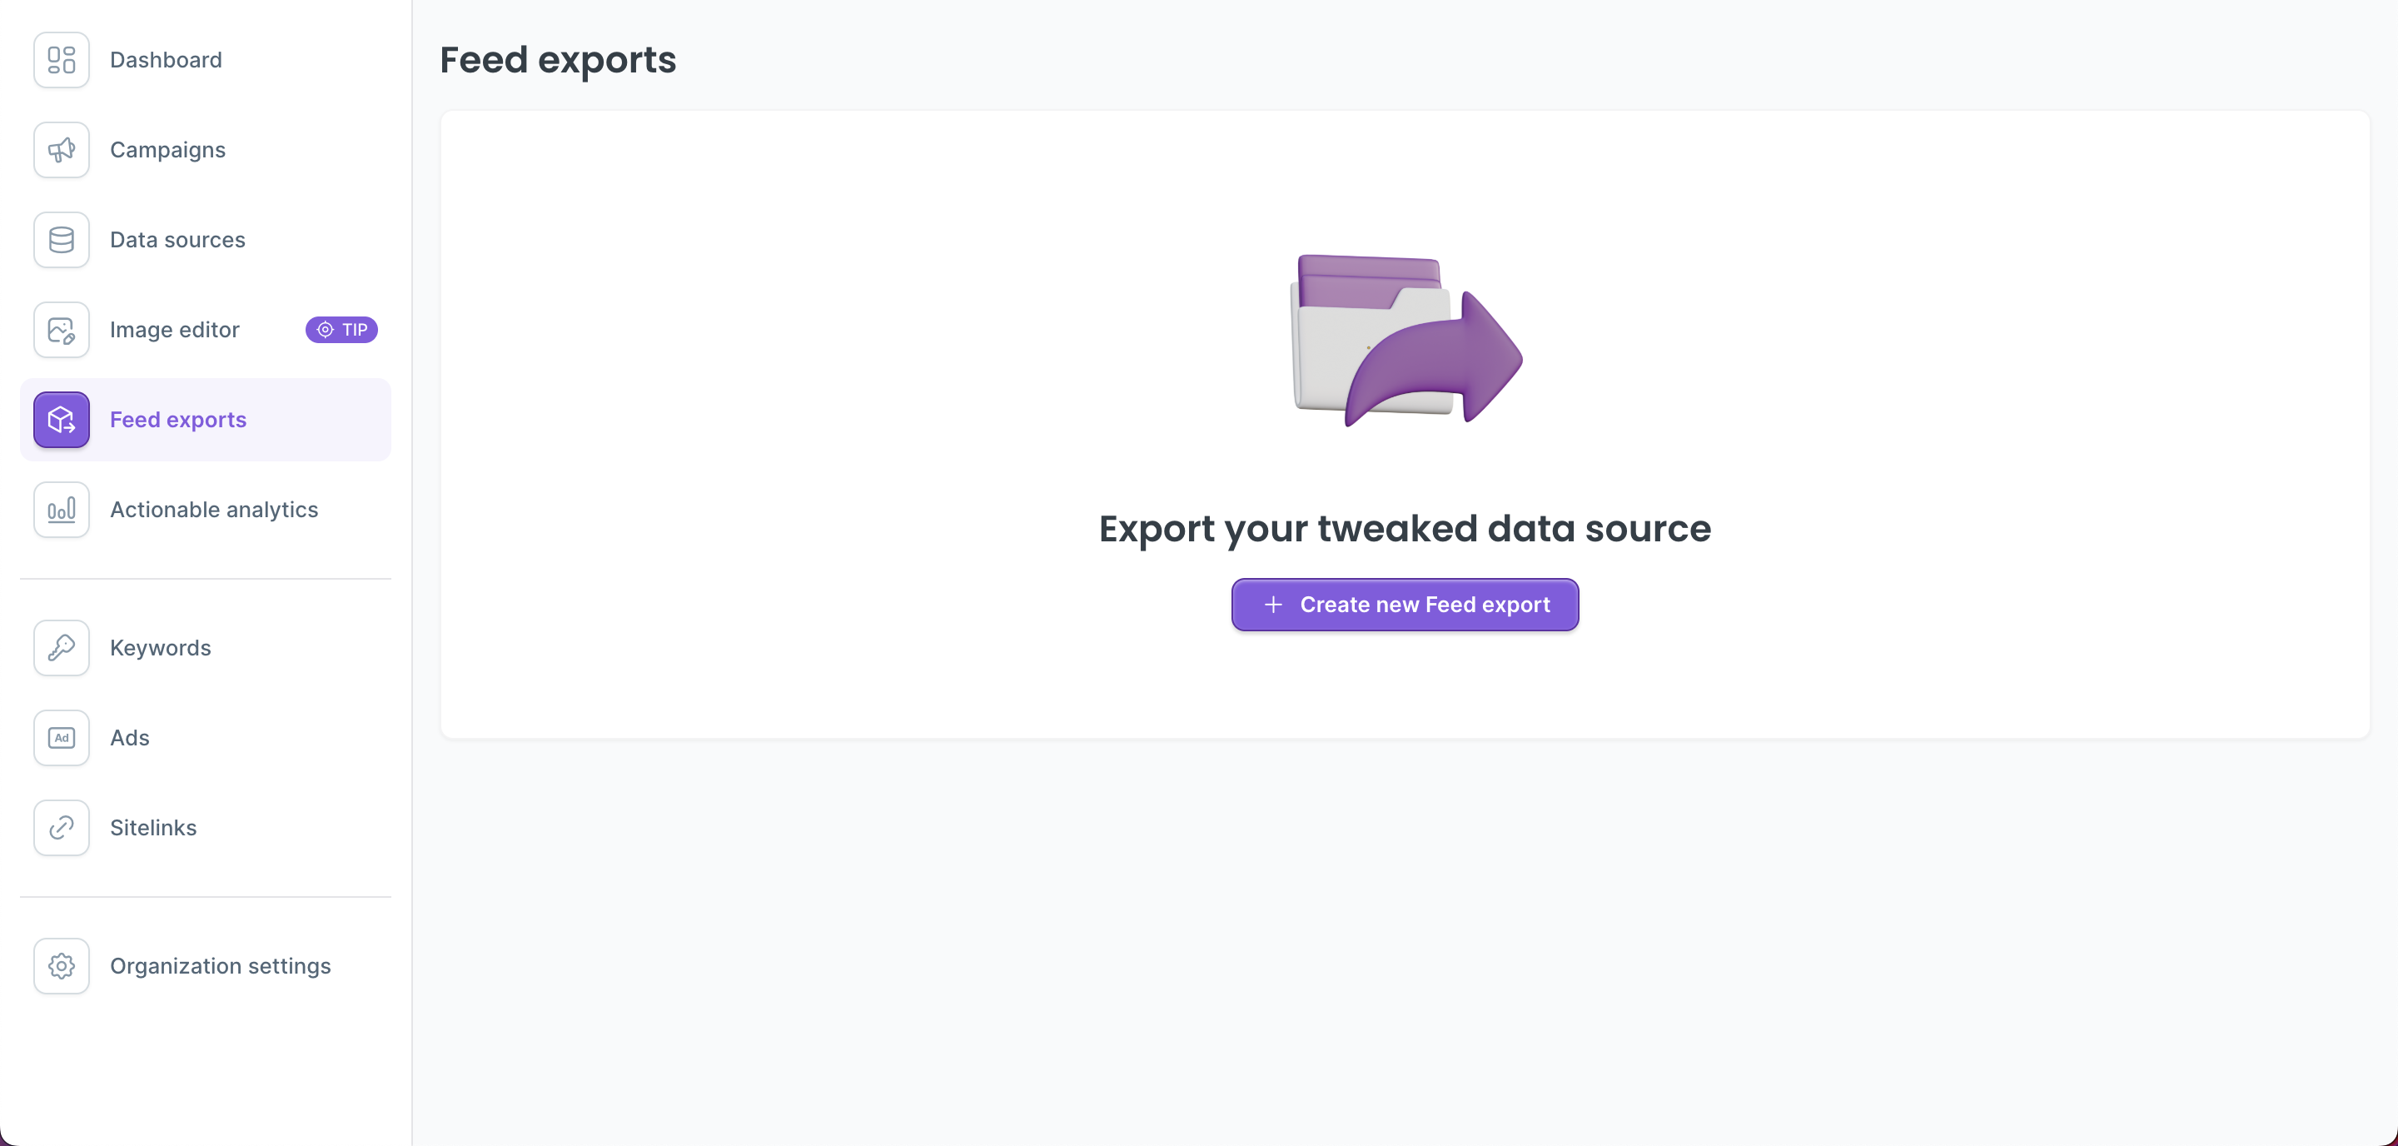Open Actionable analytics via the chart icon
The height and width of the screenshot is (1146, 2398).
tap(61, 509)
